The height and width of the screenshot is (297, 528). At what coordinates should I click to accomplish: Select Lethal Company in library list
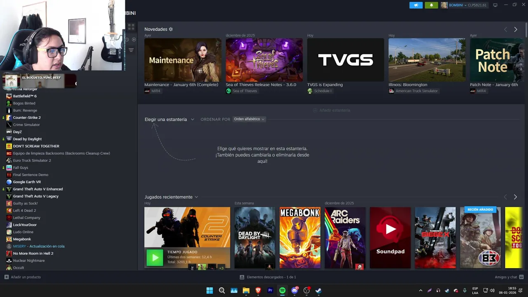[26, 218]
